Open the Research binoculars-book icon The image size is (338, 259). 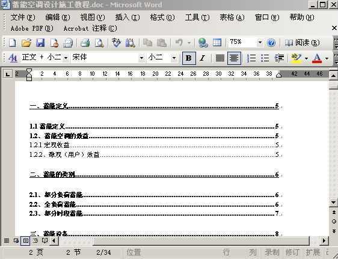130,43
